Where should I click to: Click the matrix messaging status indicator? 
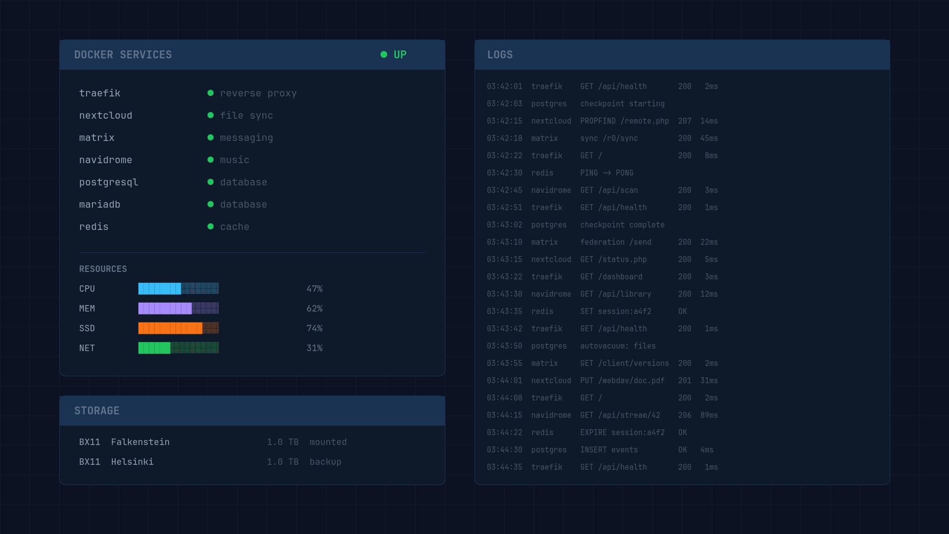(211, 137)
